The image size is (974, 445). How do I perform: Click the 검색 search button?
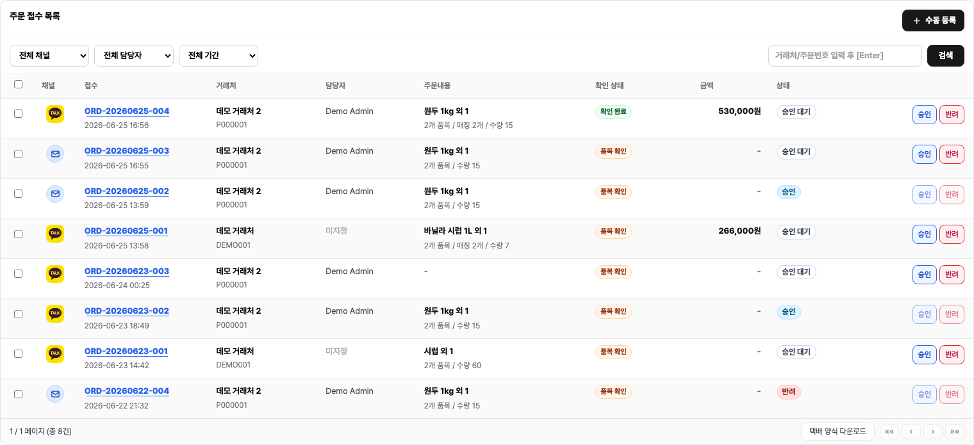pyautogui.click(x=946, y=56)
